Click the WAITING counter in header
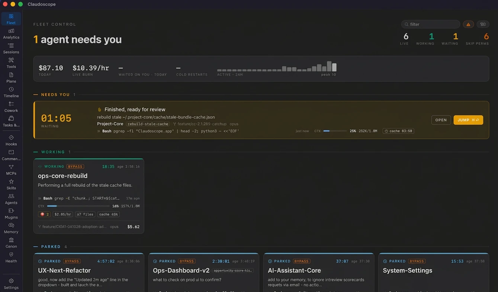 click(x=450, y=39)
